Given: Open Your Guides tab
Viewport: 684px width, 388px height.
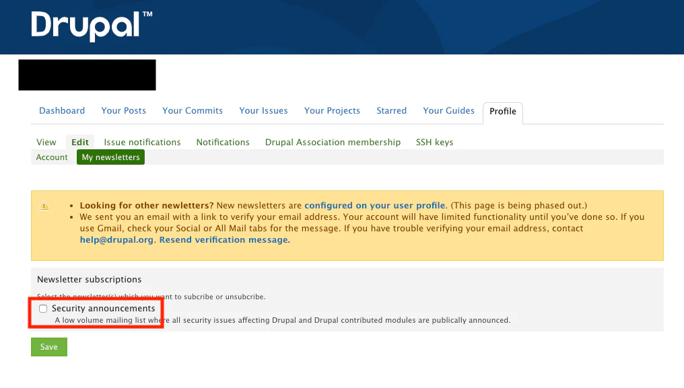Looking at the screenshot, I should (x=448, y=111).
